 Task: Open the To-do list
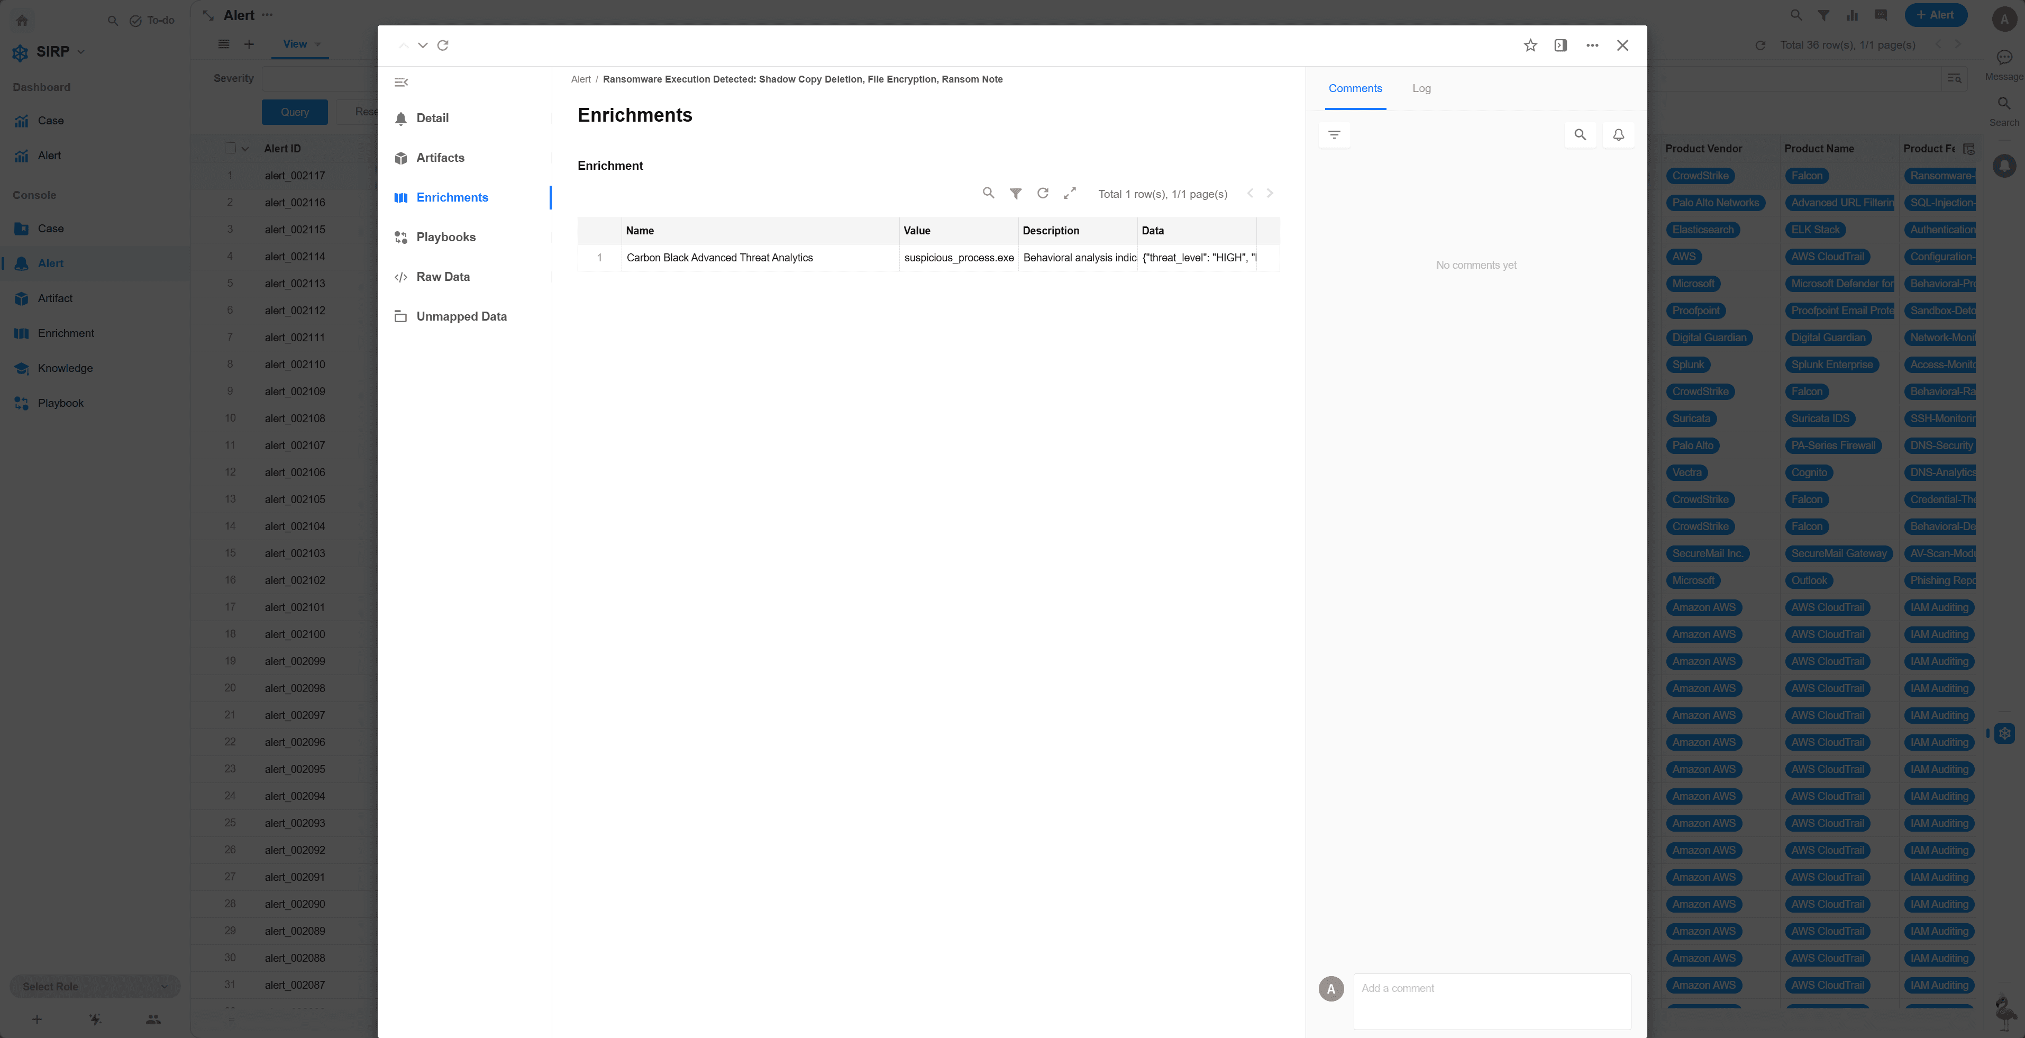coord(152,21)
